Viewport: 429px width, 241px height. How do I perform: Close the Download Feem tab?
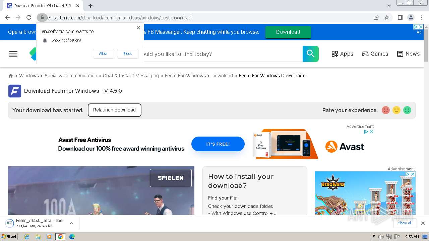click(78, 6)
